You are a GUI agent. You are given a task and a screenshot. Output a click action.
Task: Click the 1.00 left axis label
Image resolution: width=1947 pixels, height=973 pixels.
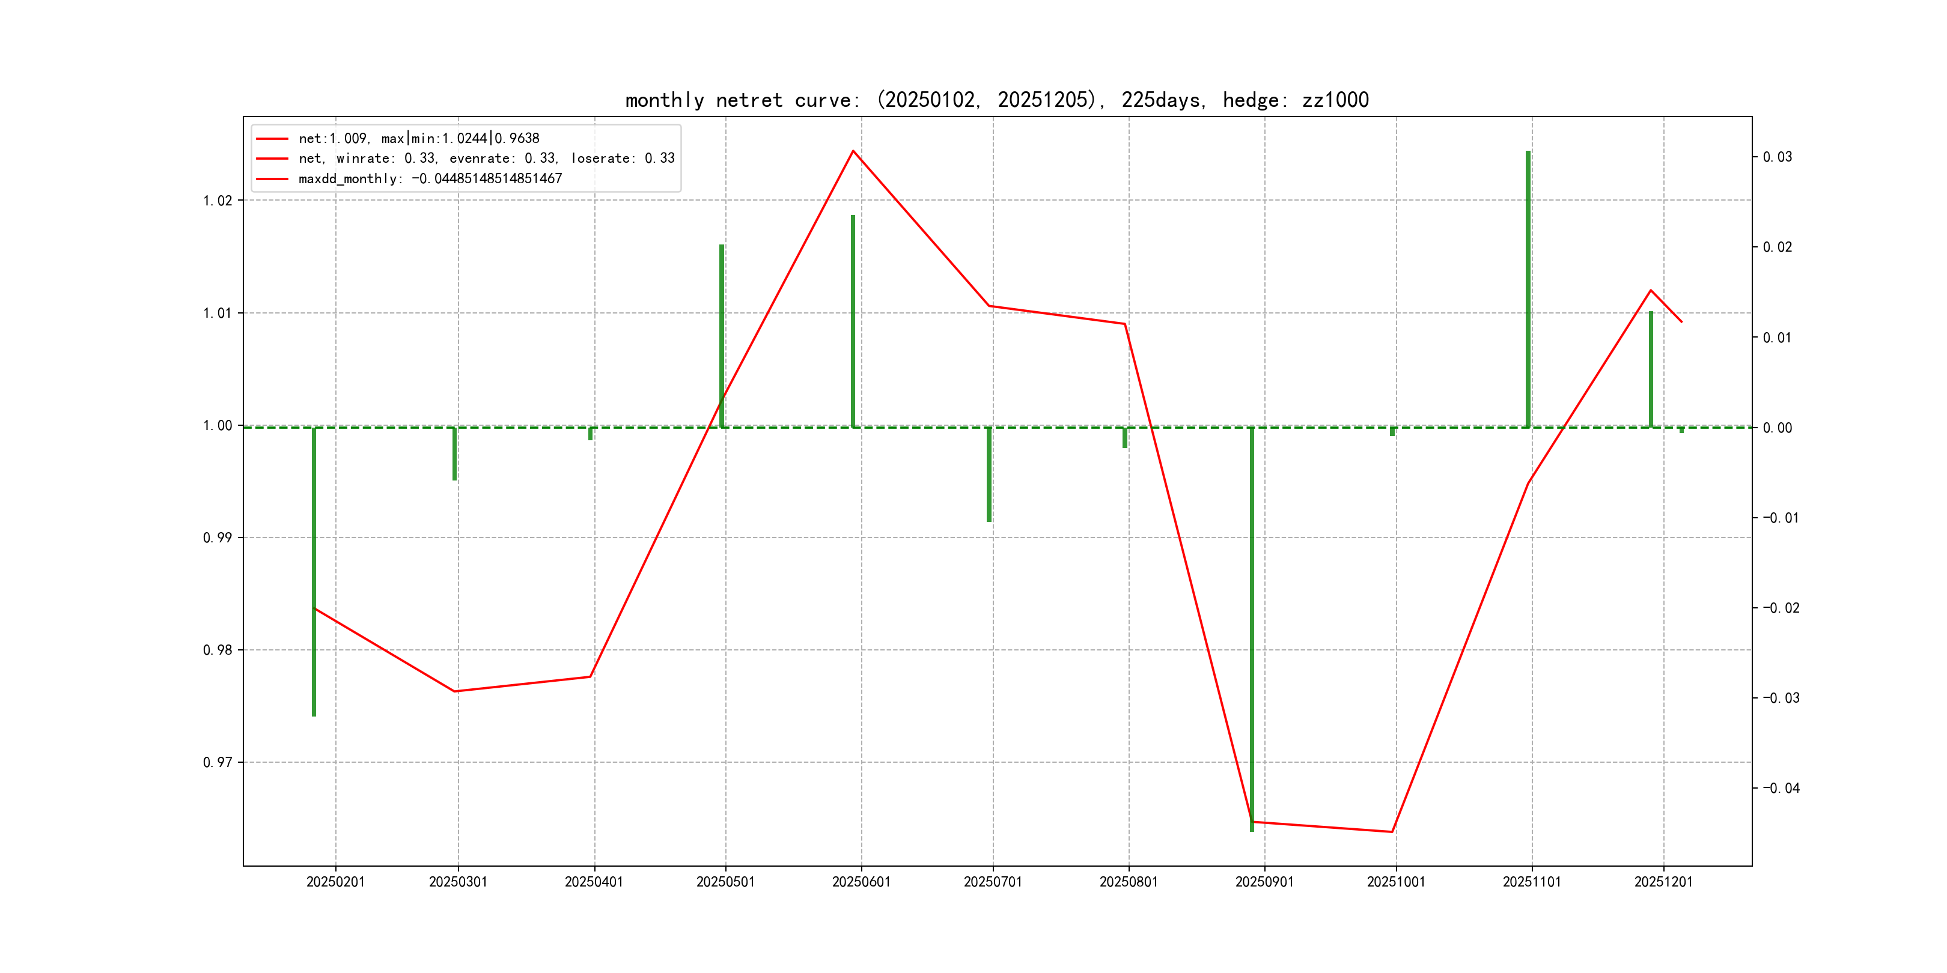point(218,425)
